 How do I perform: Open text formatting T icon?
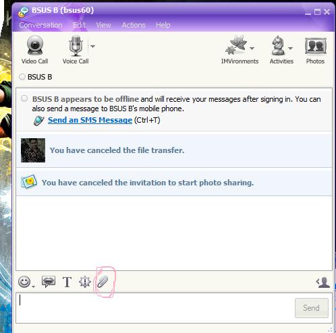67,282
